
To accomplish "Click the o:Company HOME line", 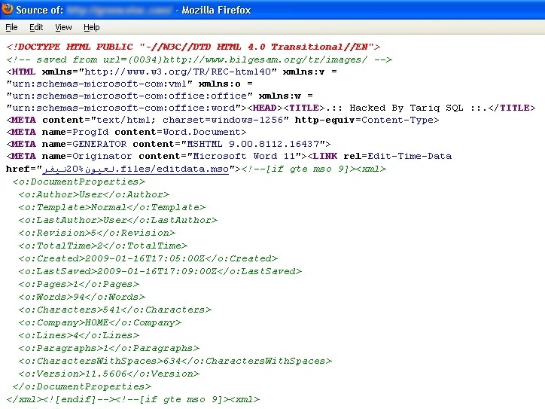I will coord(100,322).
